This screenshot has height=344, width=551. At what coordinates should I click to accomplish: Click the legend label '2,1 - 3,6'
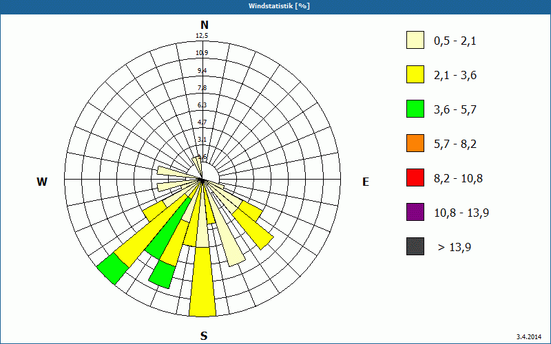(x=455, y=76)
